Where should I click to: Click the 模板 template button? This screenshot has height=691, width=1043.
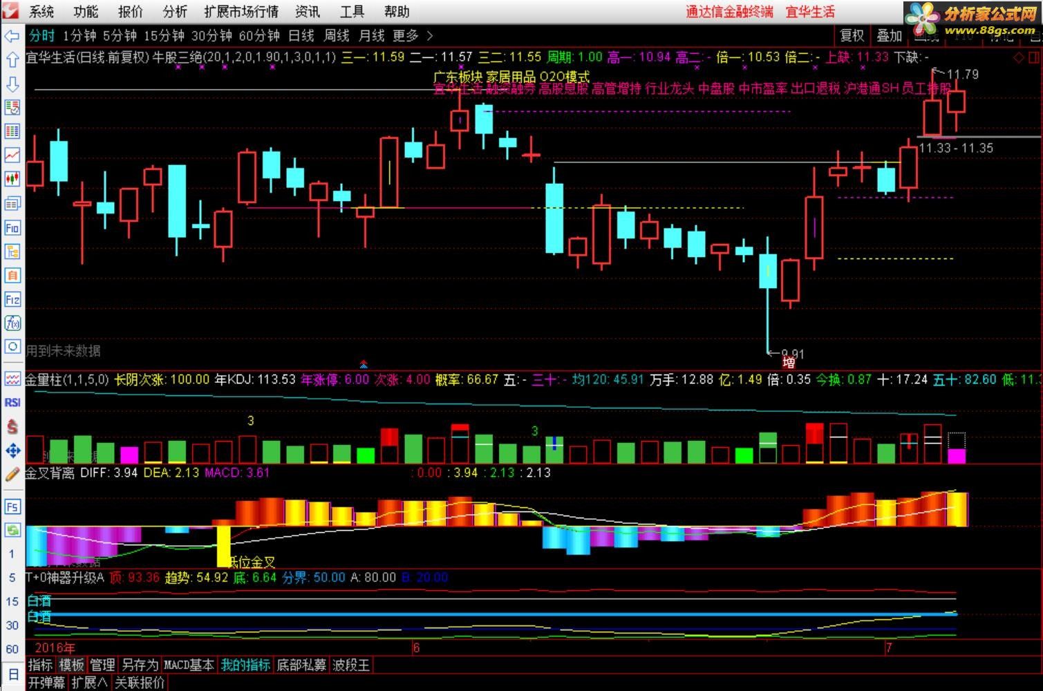coord(71,665)
